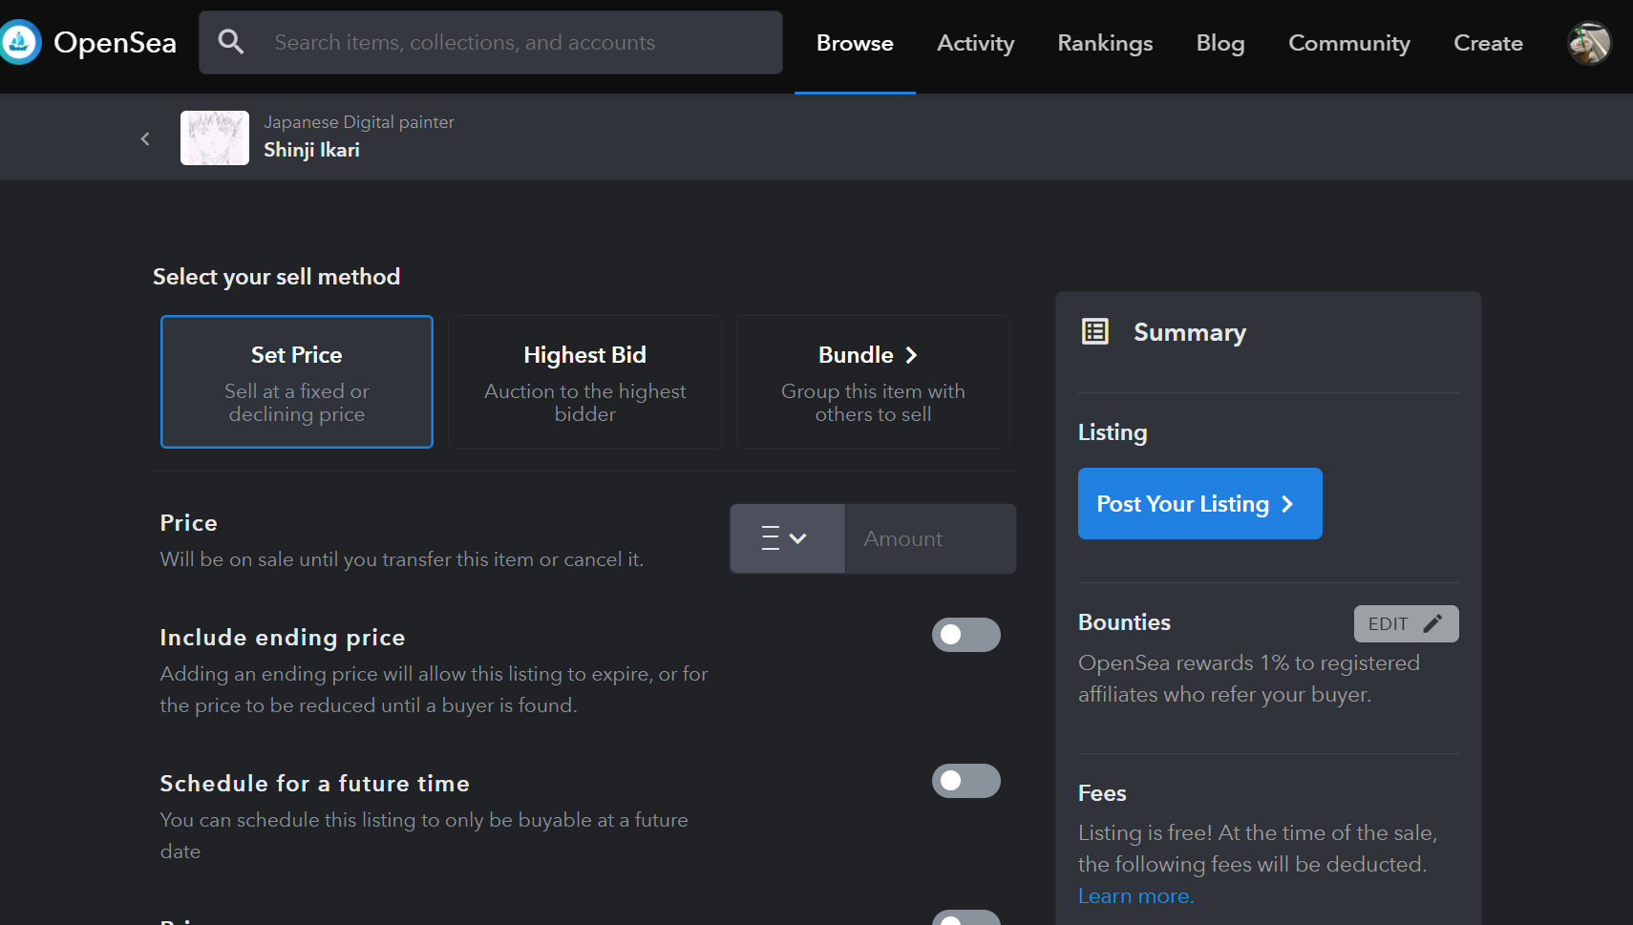Screen dimensions: 1633x925
Task: Open the Activity menu
Action: 975,43
